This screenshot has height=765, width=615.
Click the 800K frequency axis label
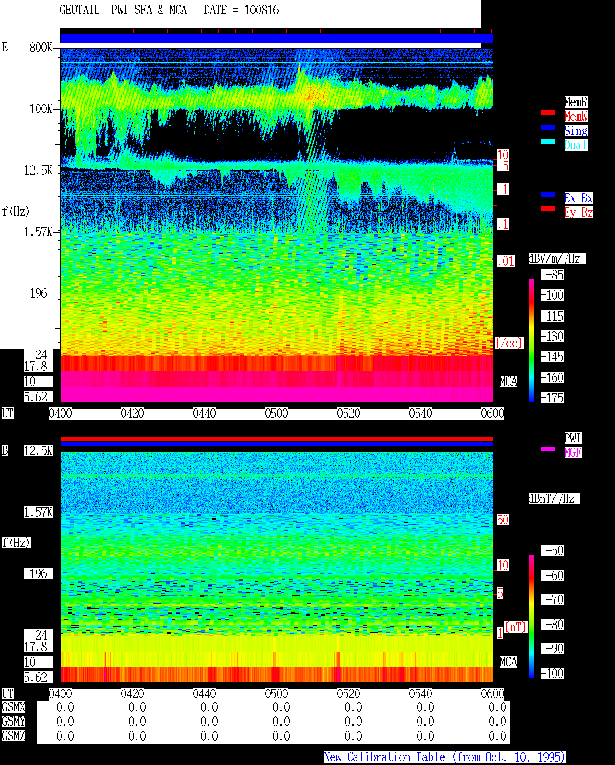(x=41, y=47)
